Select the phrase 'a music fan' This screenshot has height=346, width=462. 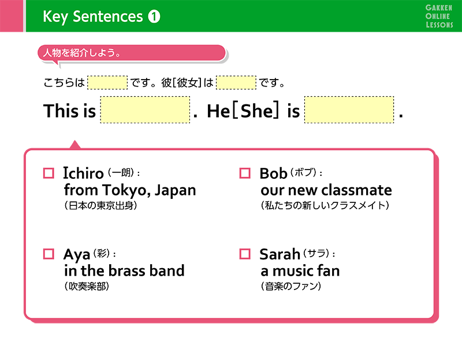pos(300,270)
